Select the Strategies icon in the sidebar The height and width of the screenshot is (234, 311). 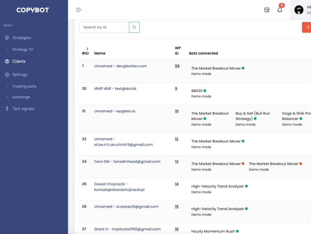[7, 37]
